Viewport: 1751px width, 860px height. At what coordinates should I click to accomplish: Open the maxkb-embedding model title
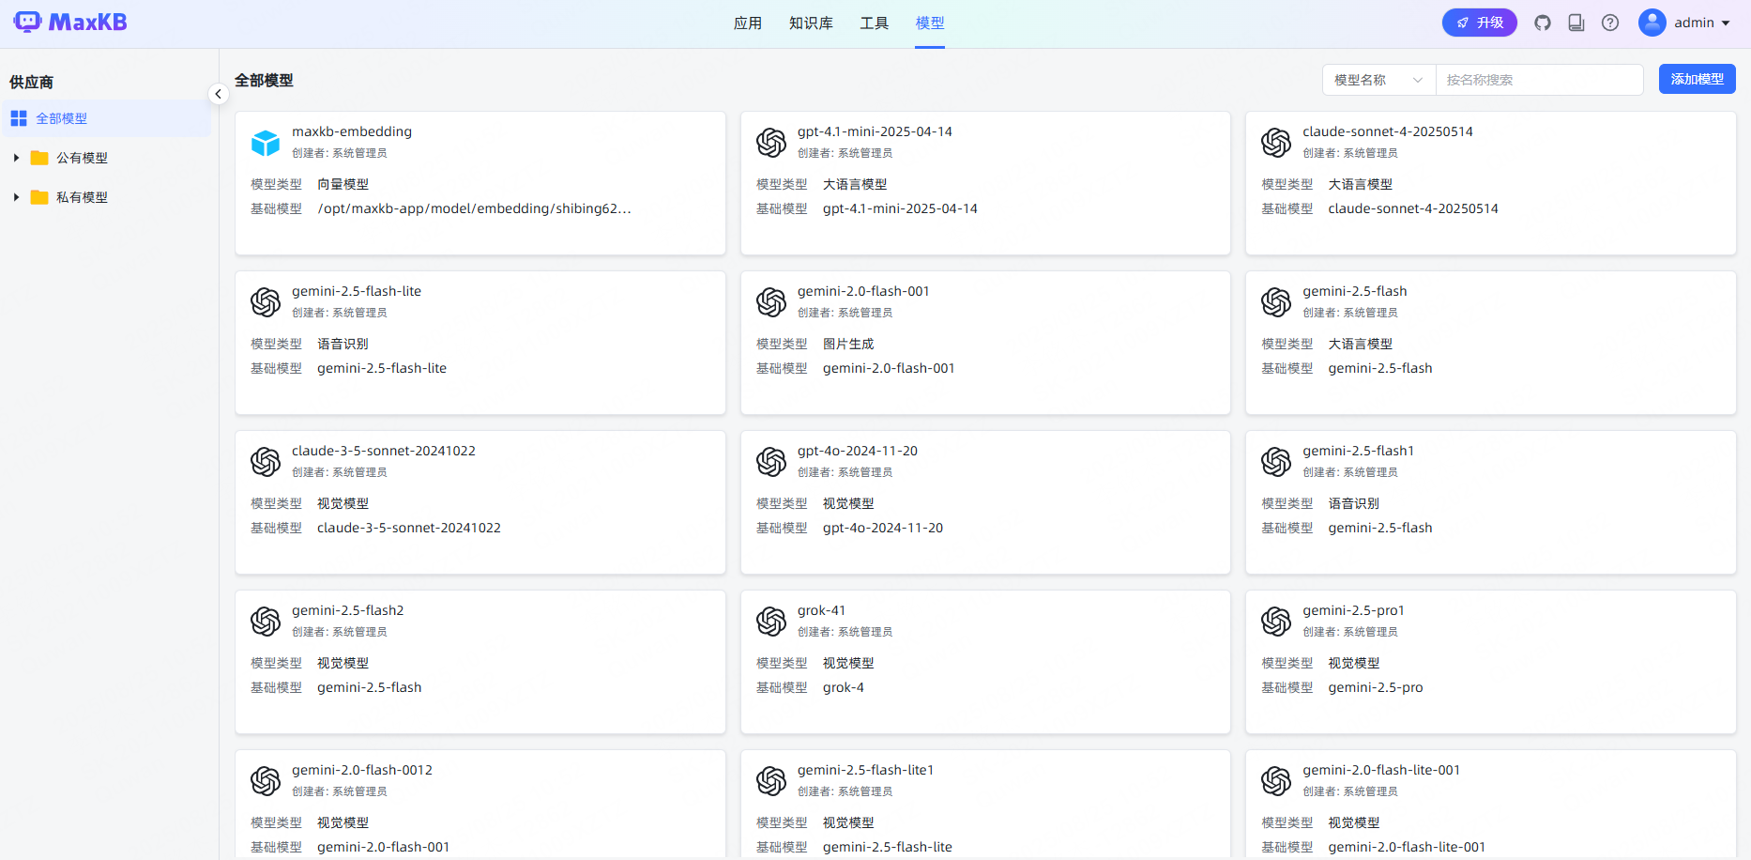click(x=352, y=131)
